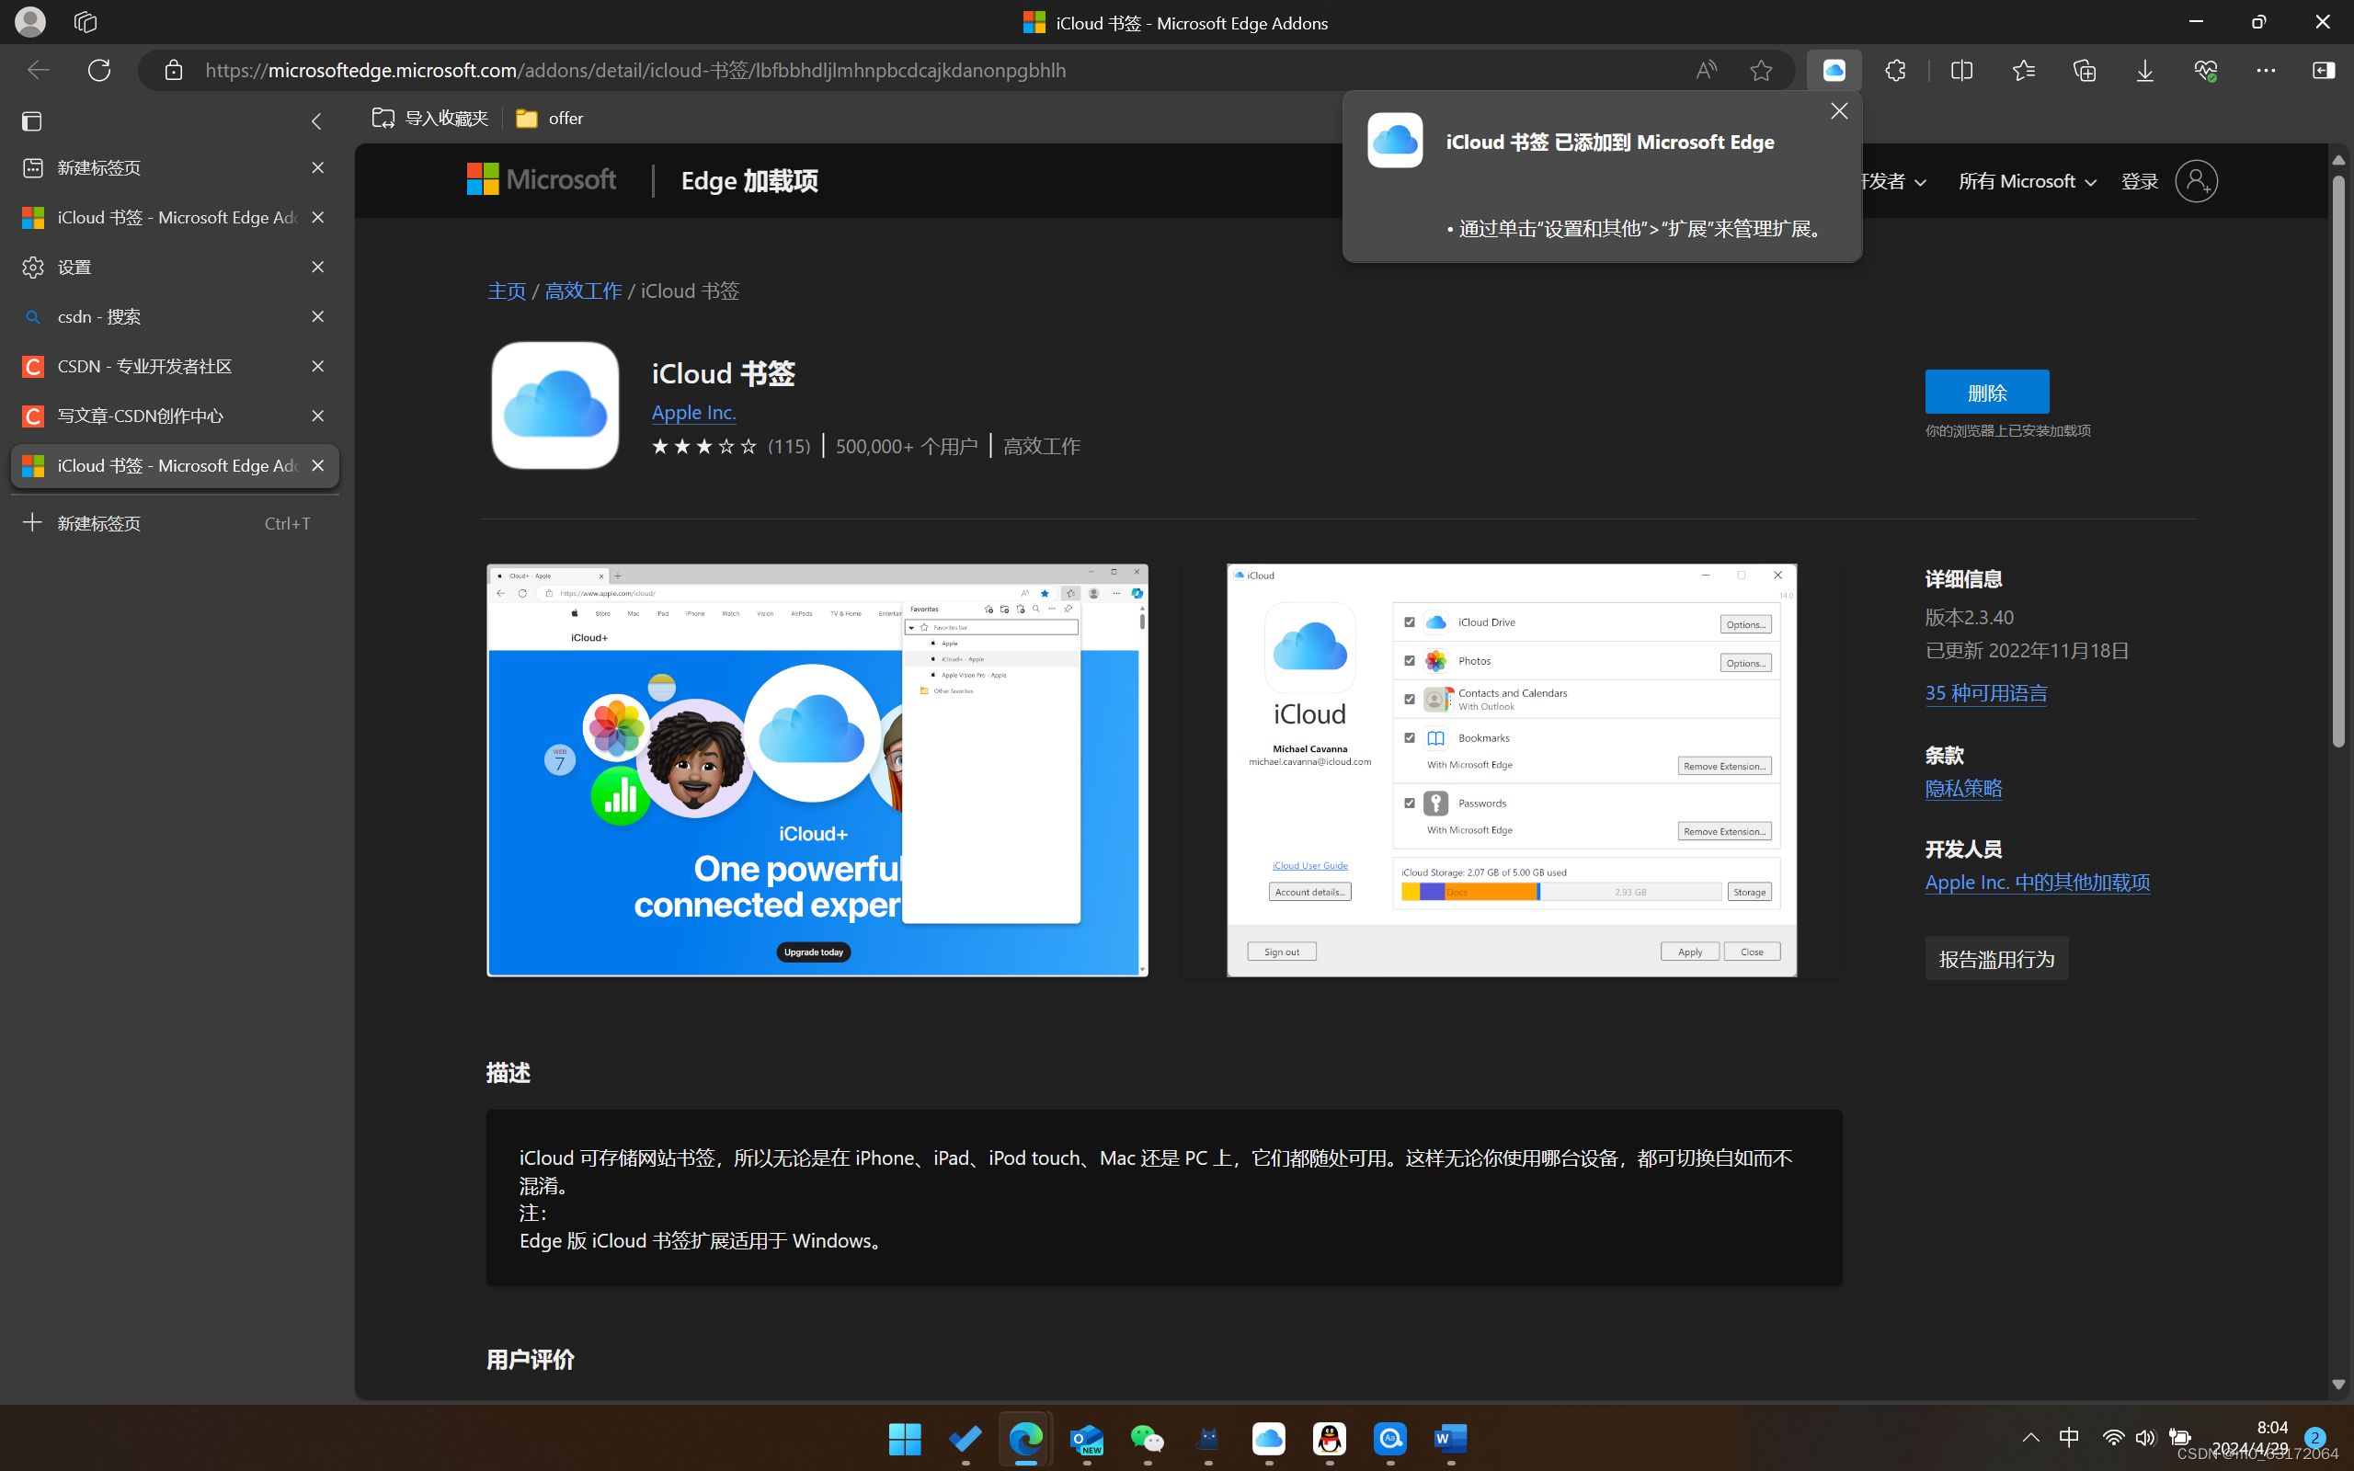Viewport: 2354px width, 1471px height.
Task: Click the star rating of iCloud 书签
Action: tap(703, 447)
